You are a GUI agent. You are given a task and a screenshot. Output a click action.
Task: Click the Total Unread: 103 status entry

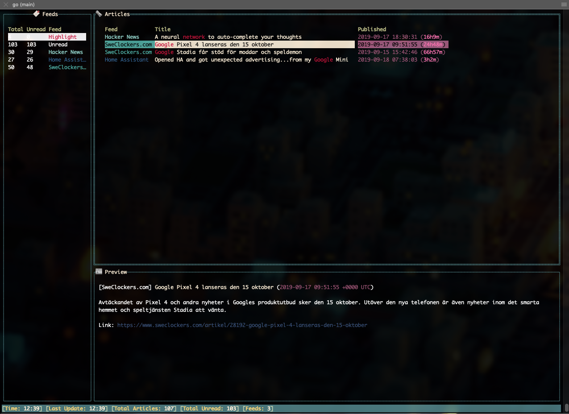(x=209, y=409)
